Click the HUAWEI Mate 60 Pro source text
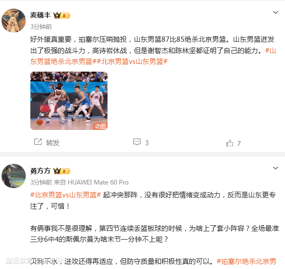Screen dimensions: 285x269 click(x=98, y=182)
